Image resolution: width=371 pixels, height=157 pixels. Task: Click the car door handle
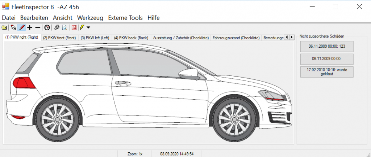(123, 83)
